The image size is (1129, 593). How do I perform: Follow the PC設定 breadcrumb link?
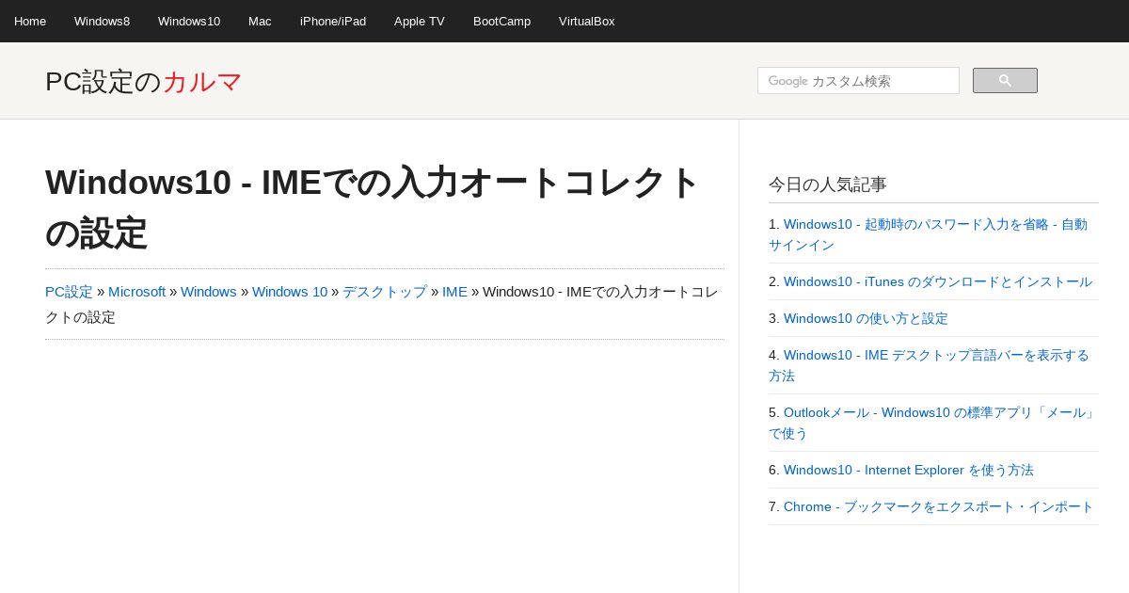pos(69,292)
